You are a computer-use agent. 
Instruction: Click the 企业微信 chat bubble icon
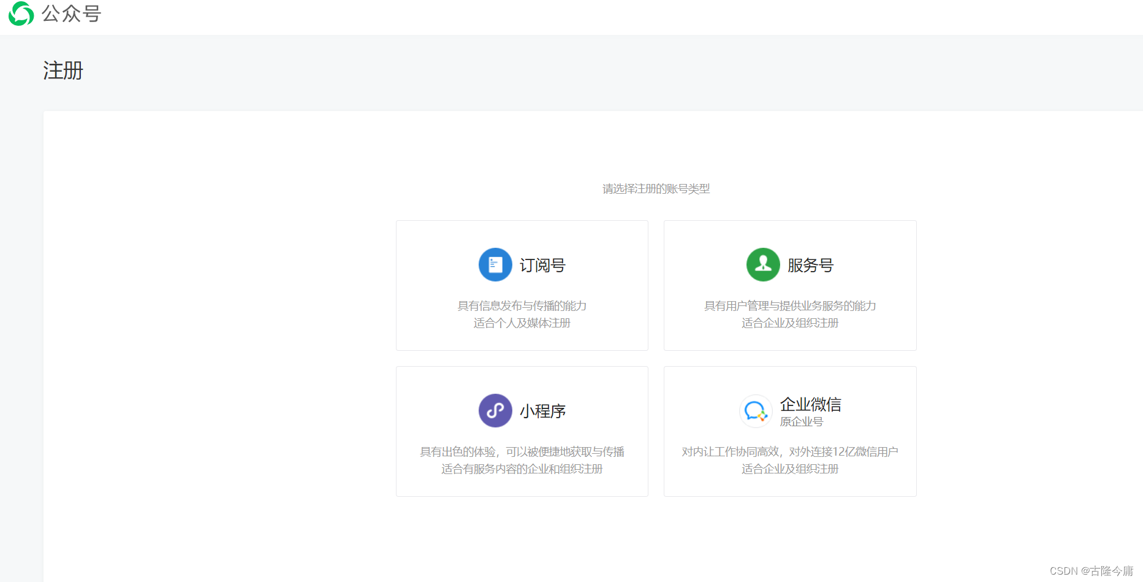point(756,411)
